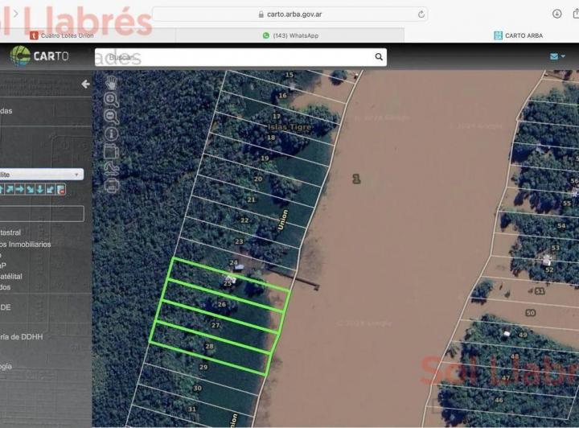Click parcel number 29
The height and width of the screenshot is (428, 579).
203,367
